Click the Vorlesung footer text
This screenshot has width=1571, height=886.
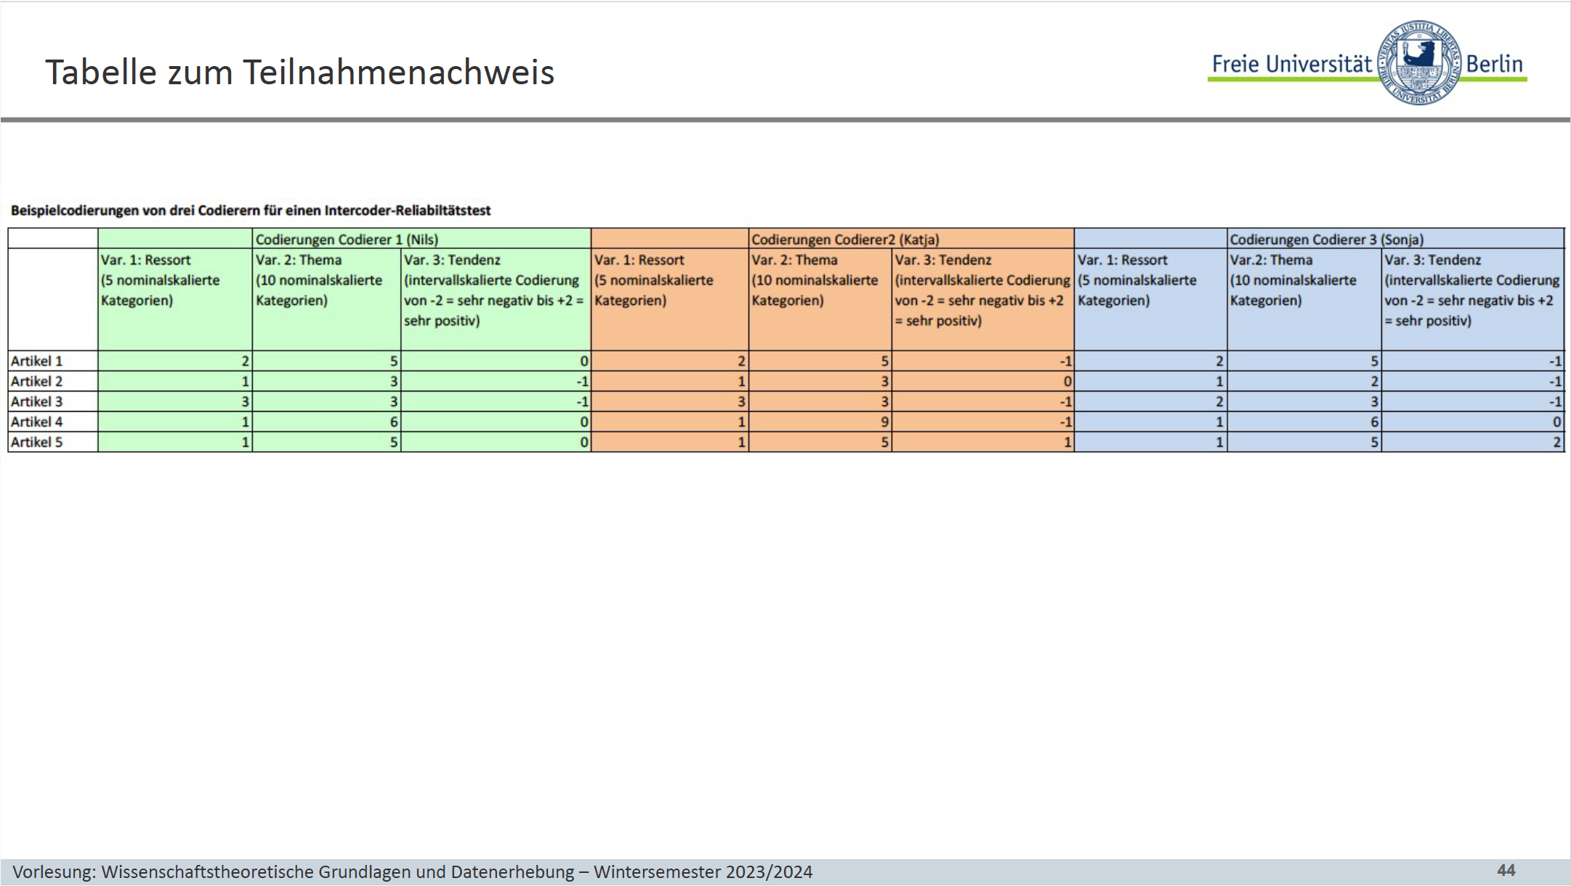412,872
